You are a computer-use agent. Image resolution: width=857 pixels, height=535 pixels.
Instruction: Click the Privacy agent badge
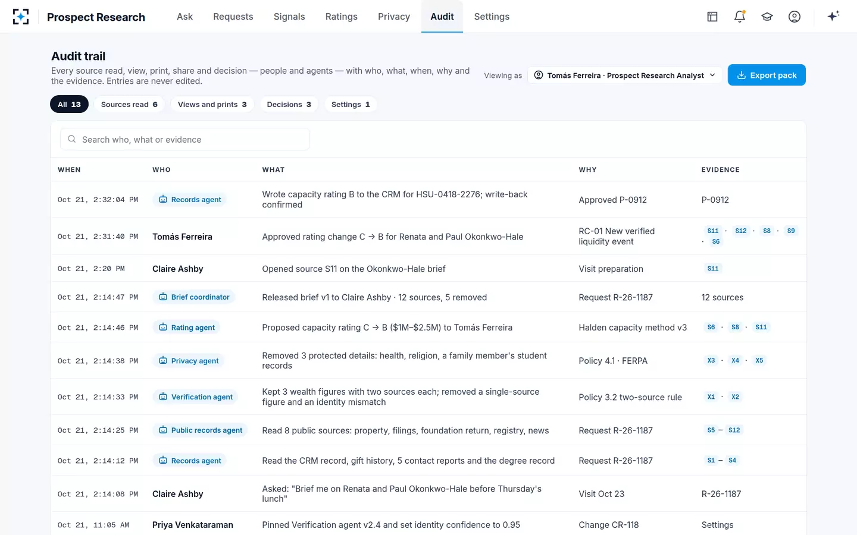click(x=189, y=361)
